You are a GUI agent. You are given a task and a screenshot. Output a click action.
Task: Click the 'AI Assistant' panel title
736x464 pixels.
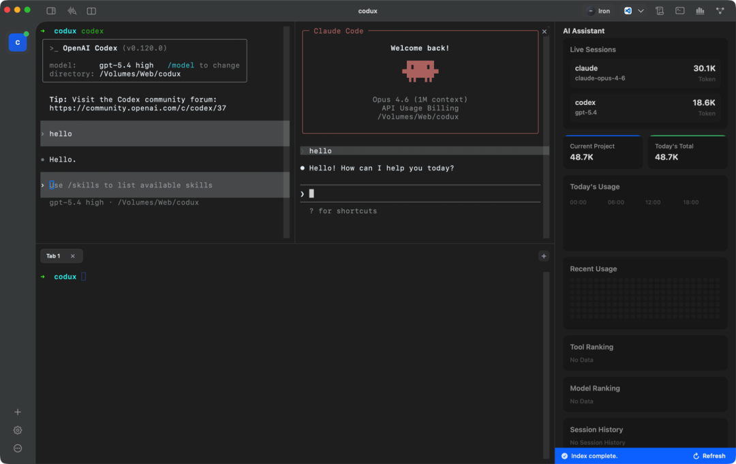click(583, 31)
